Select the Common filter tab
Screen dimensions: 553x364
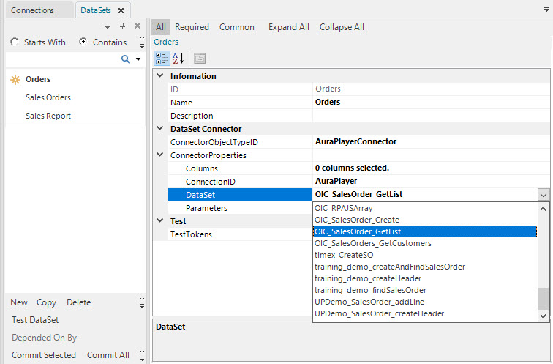click(237, 27)
